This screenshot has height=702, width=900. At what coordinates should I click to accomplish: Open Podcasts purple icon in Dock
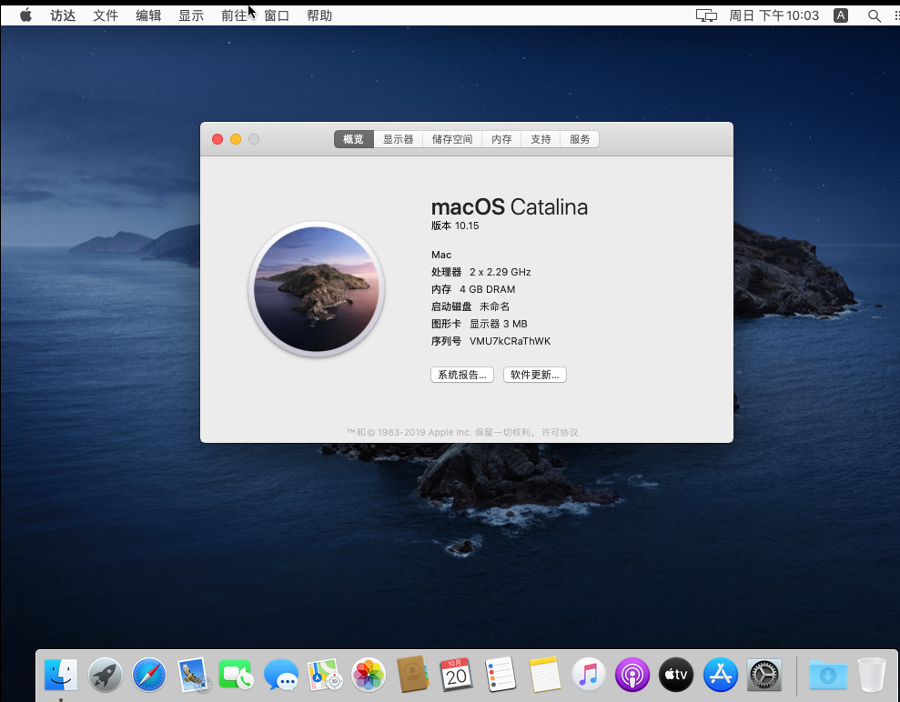click(x=632, y=675)
